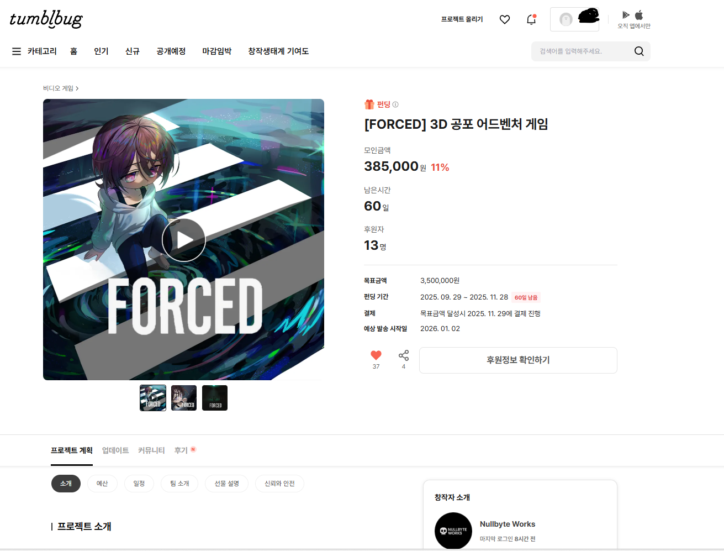
Task: Click the share icon under project details
Action: [x=404, y=355]
